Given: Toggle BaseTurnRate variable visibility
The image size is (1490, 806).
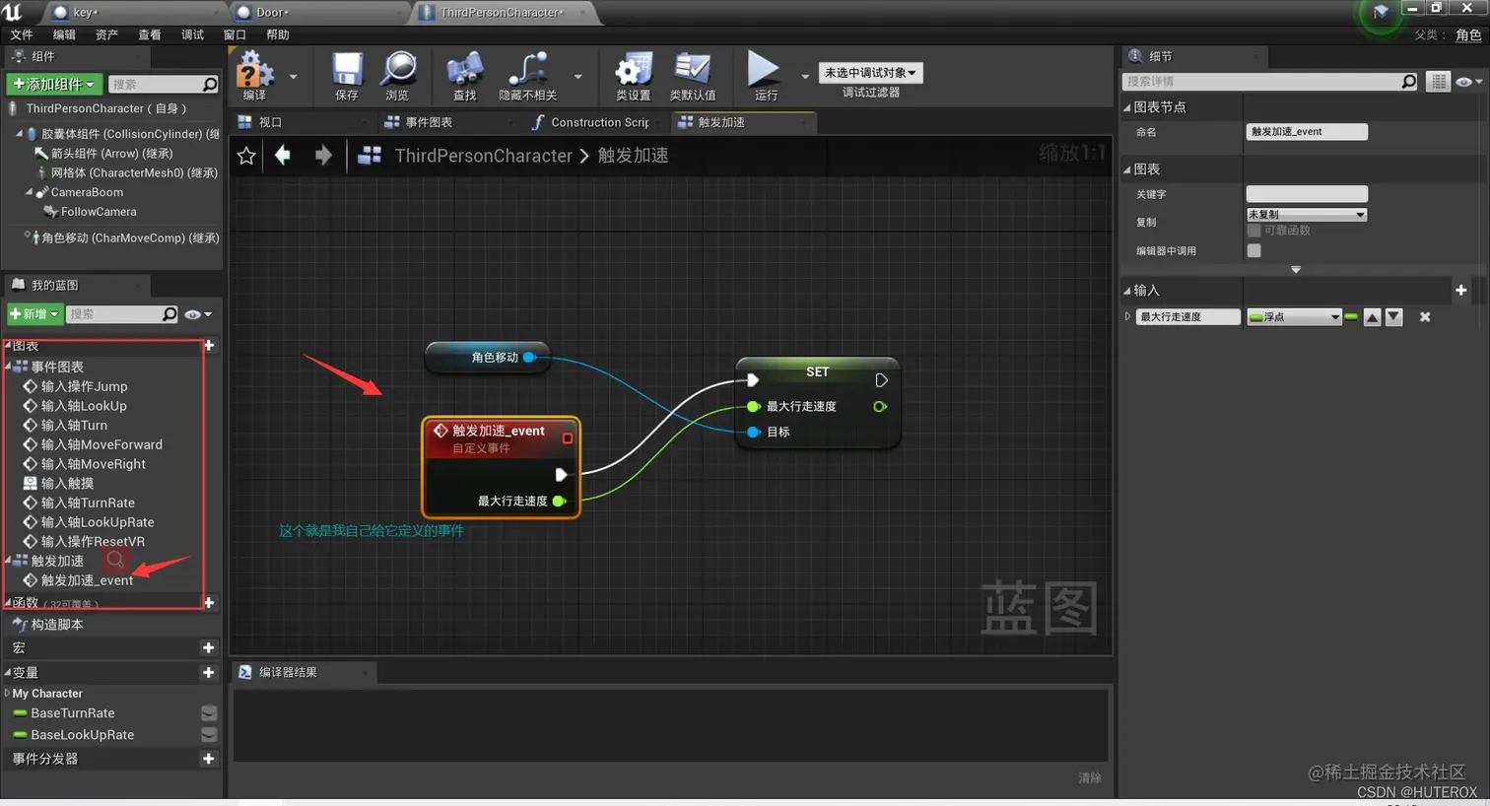Looking at the screenshot, I should pyautogui.click(x=209, y=713).
